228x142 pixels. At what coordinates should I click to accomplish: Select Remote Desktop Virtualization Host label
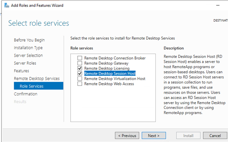click(115, 79)
